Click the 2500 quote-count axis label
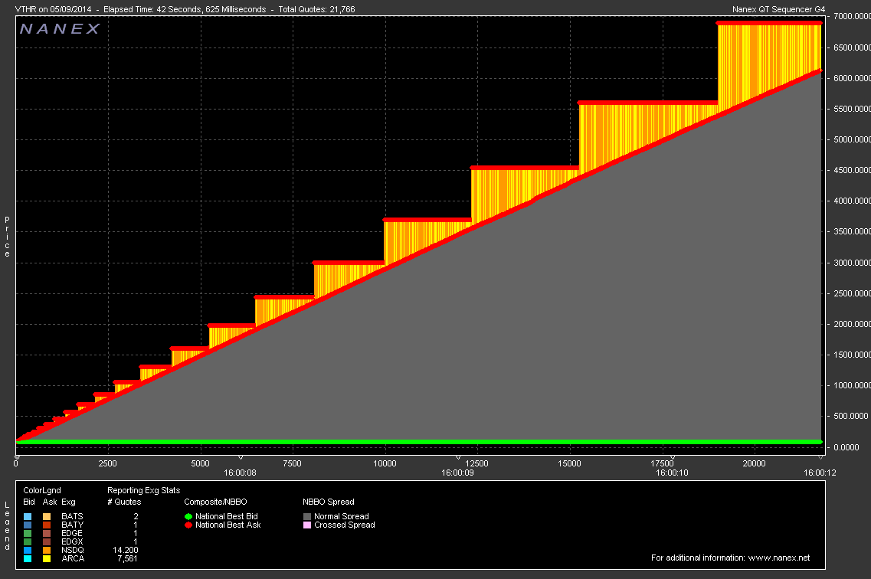 [108, 463]
